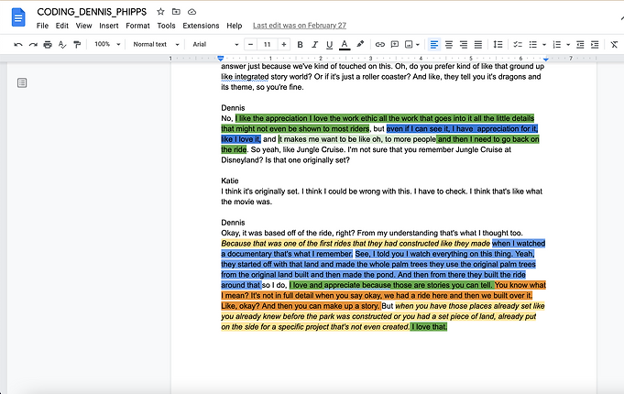Screen dimensions: 624x394
Task: Undo the last action
Action: pos(18,45)
